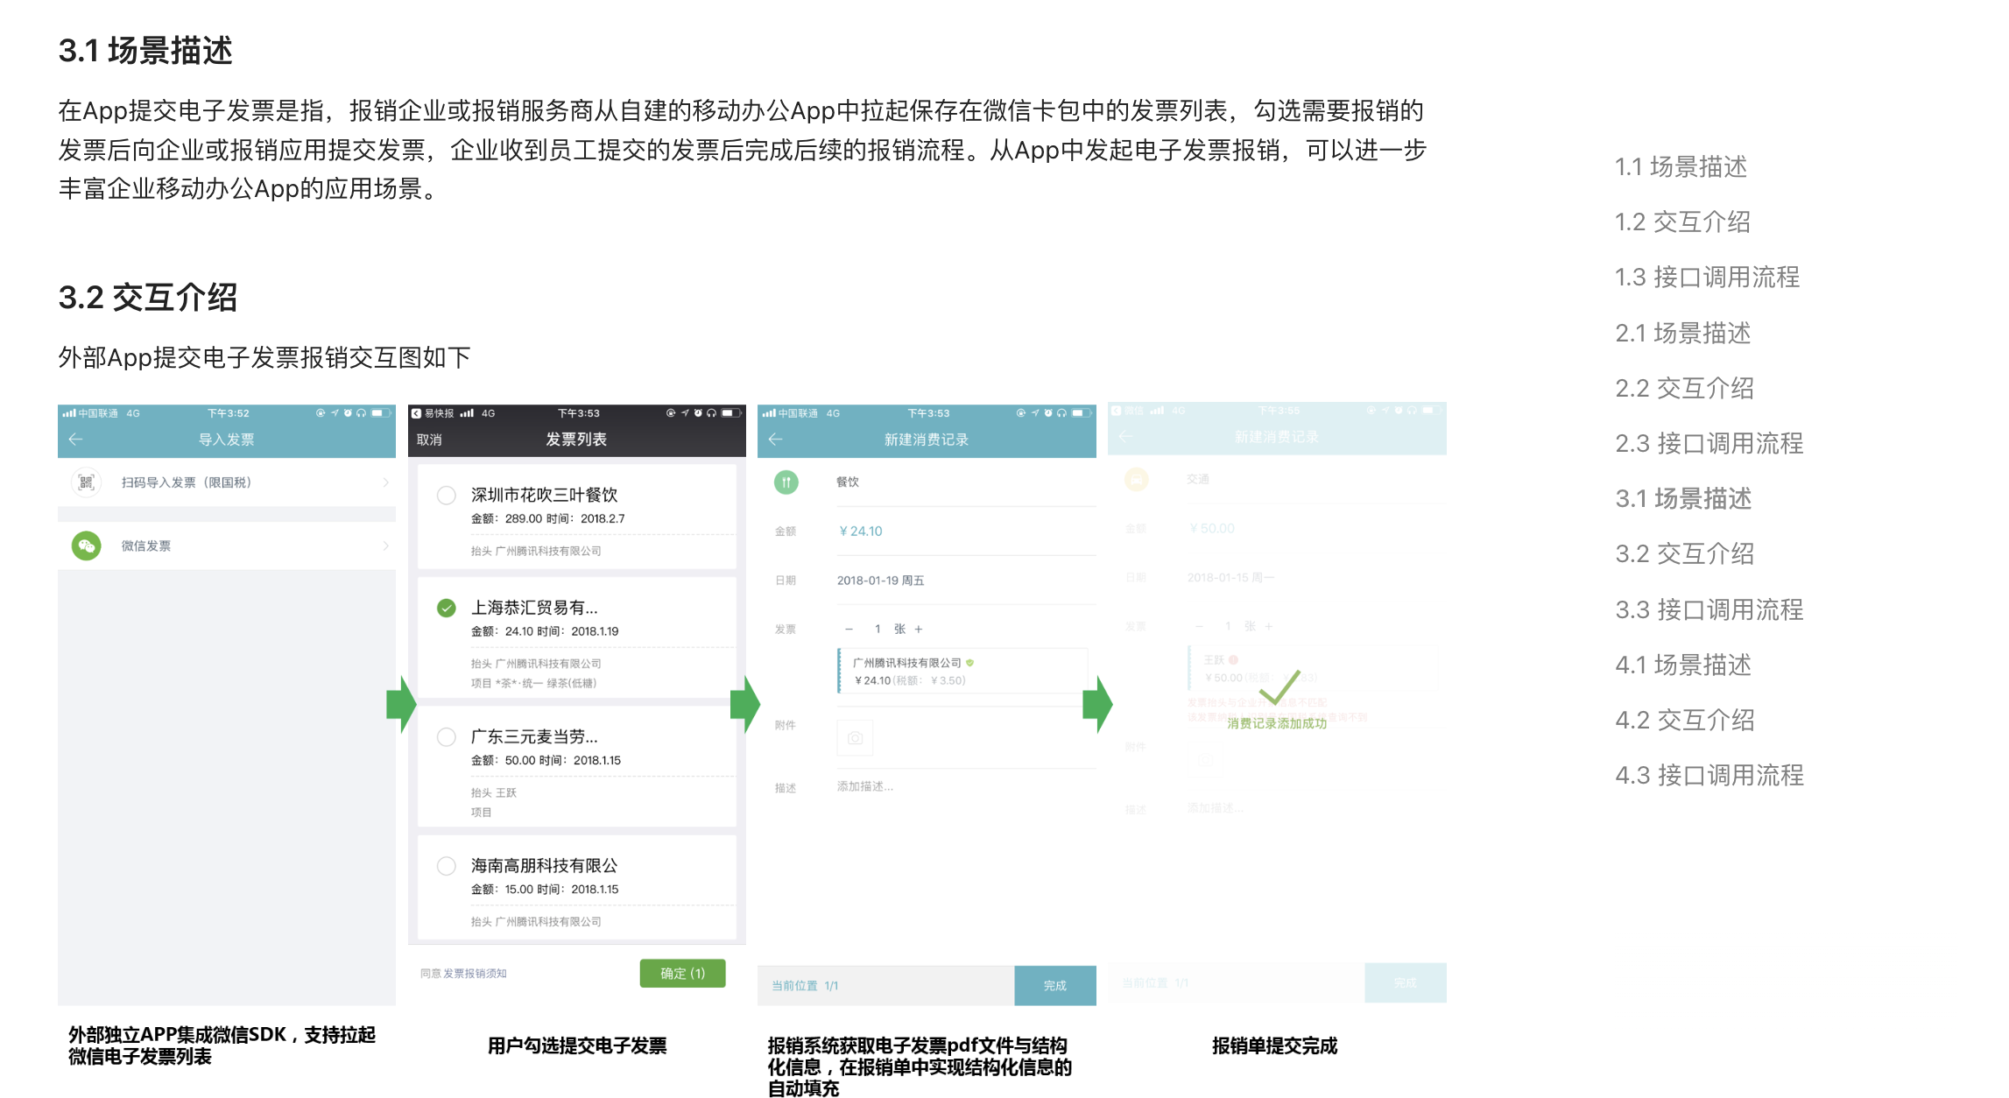
Task: Click 当前位置 1/1 indicator
Action: (805, 986)
